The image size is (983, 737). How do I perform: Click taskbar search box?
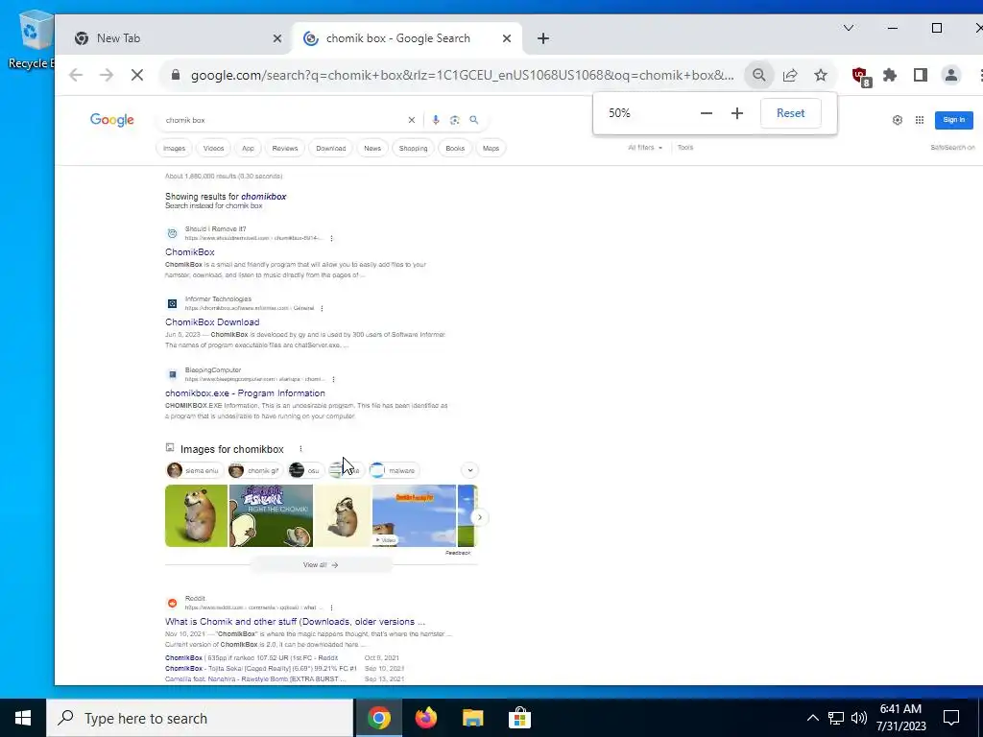(x=200, y=718)
